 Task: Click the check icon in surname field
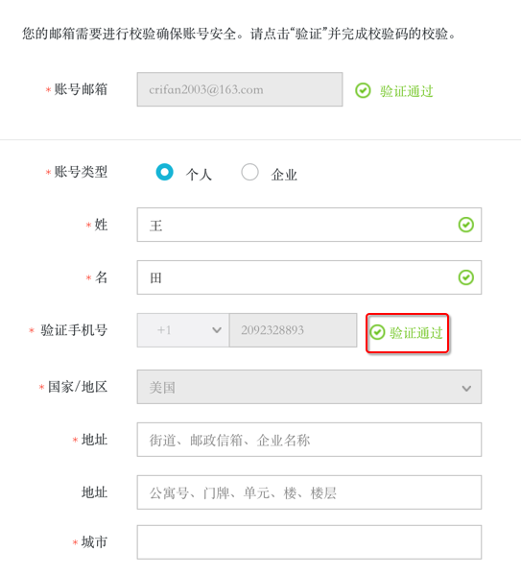[x=466, y=225]
